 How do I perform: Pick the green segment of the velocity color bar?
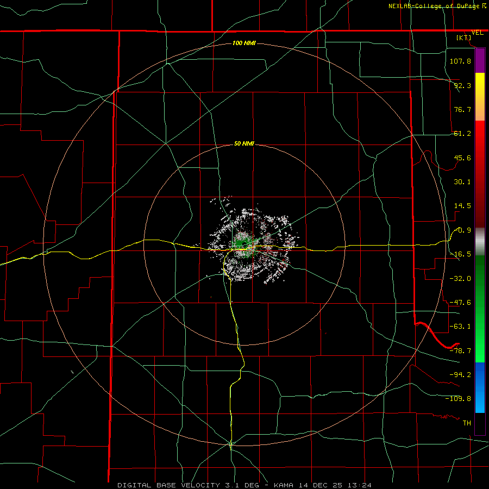click(x=480, y=309)
